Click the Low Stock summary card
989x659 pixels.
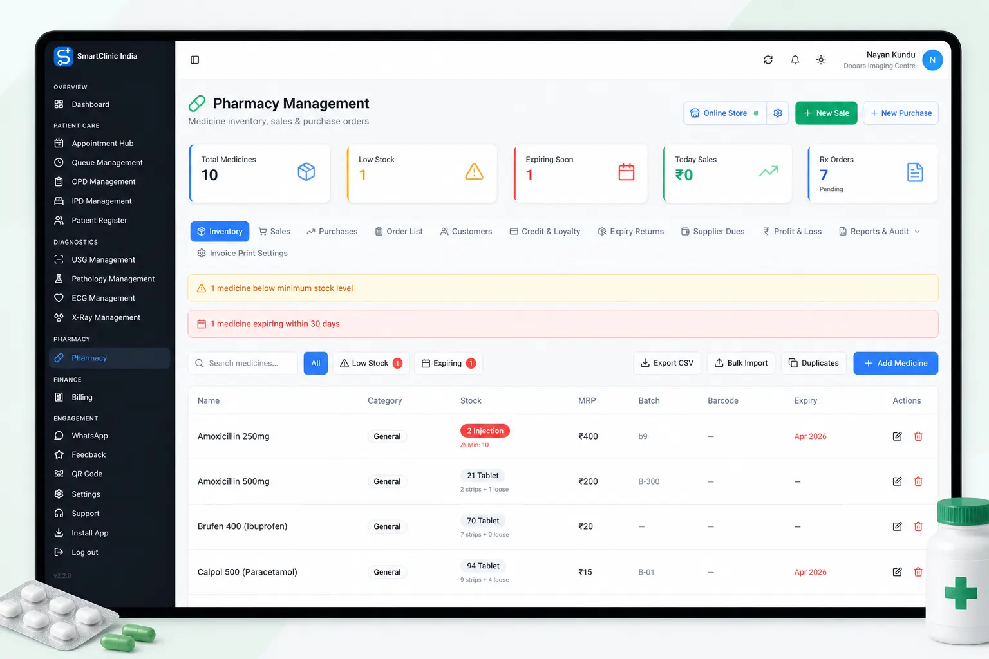pos(422,174)
